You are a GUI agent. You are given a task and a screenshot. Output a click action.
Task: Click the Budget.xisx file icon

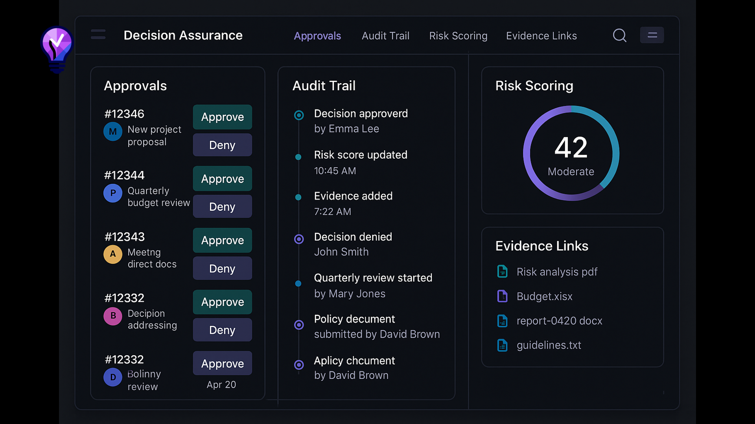point(502,296)
